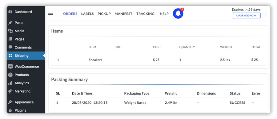Switch to the MANIFEST tab
The height and width of the screenshot is (119, 277).
pos(123,14)
